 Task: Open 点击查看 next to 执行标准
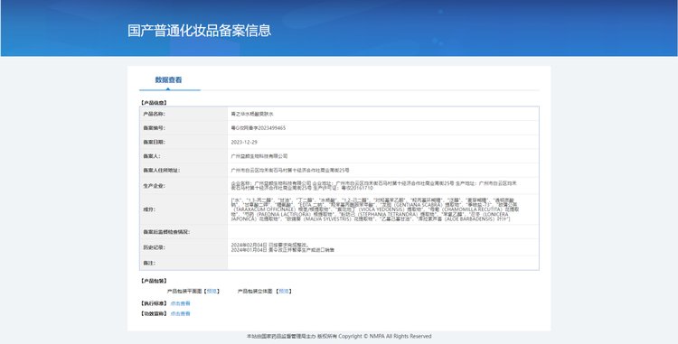[180, 303]
